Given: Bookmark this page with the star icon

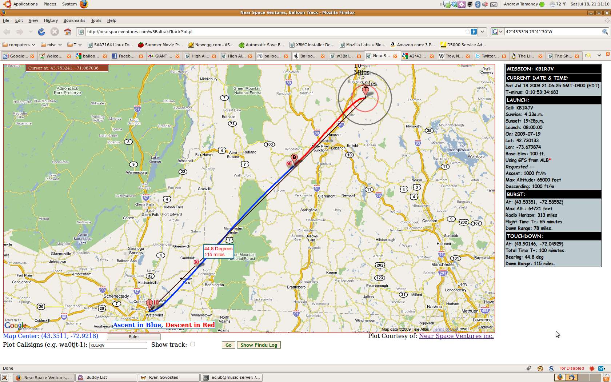Looking at the screenshot, I should pos(467,32).
